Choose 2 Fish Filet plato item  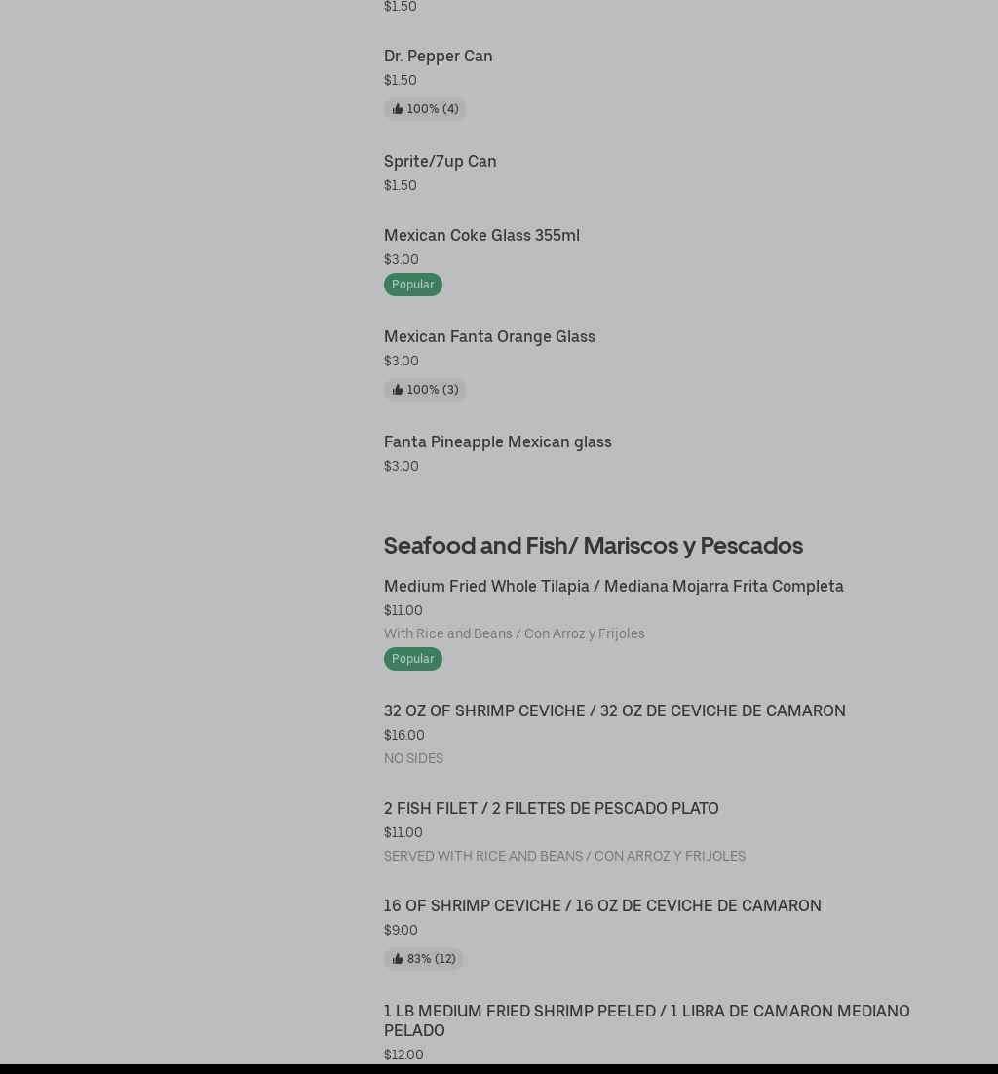pyautogui.click(x=551, y=808)
